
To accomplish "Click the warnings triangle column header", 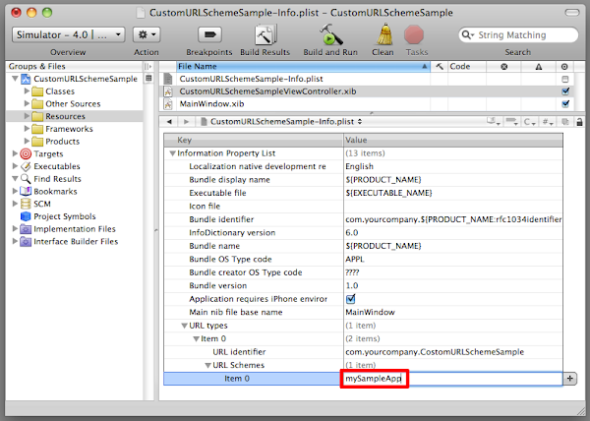I will point(539,67).
